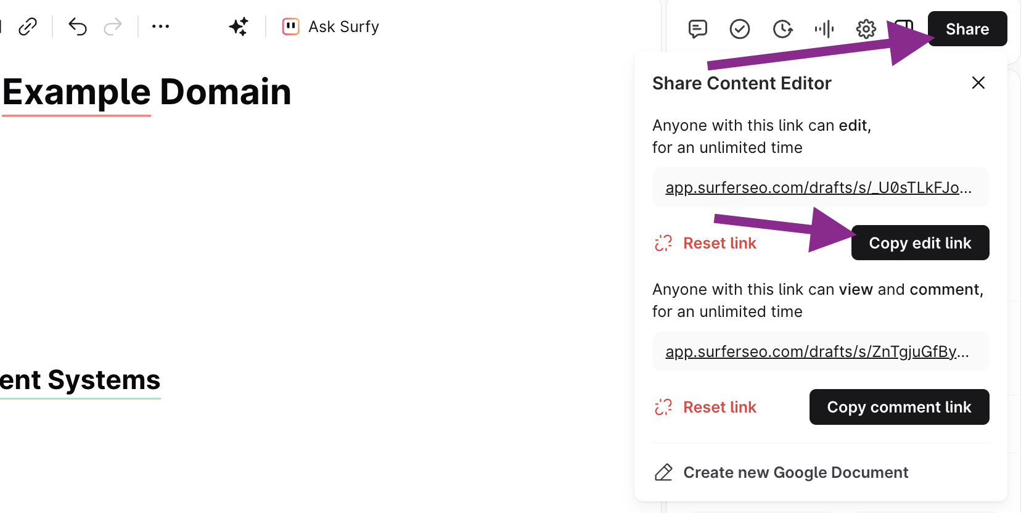Screen dimensions: 1021x513
Task: Undo the last edit
Action: (x=78, y=27)
